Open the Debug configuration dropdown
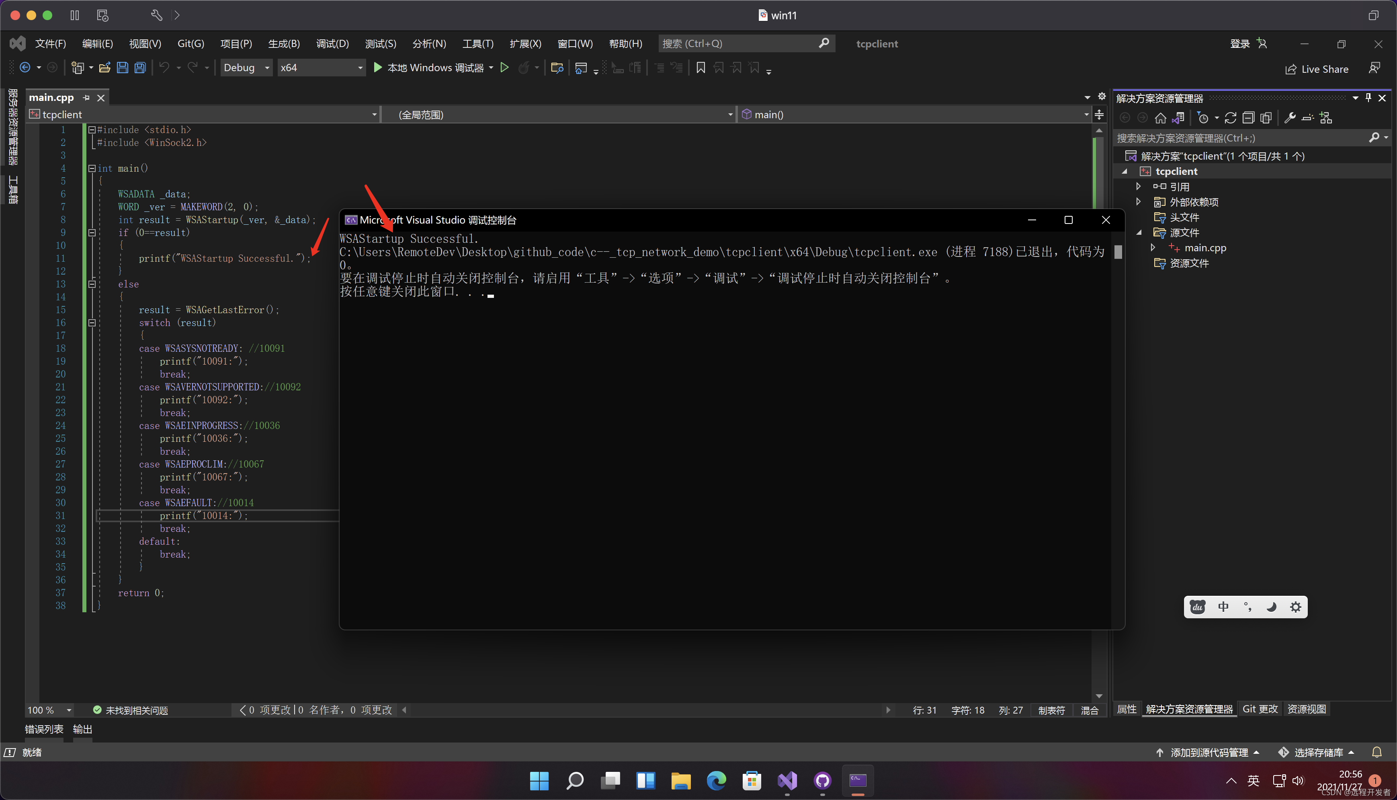The height and width of the screenshot is (800, 1397). click(x=246, y=68)
